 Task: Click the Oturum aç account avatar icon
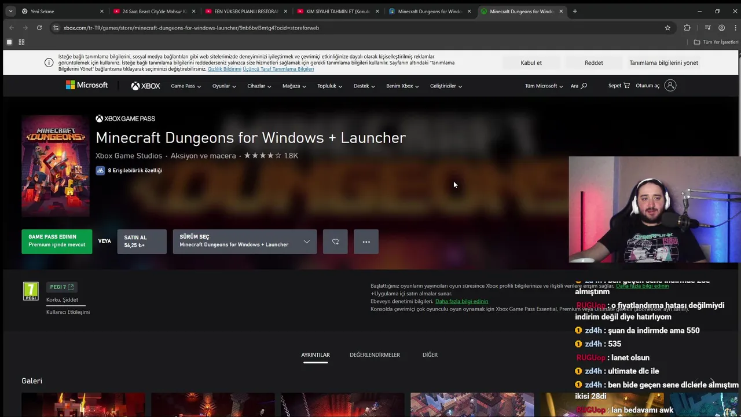(x=670, y=86)
